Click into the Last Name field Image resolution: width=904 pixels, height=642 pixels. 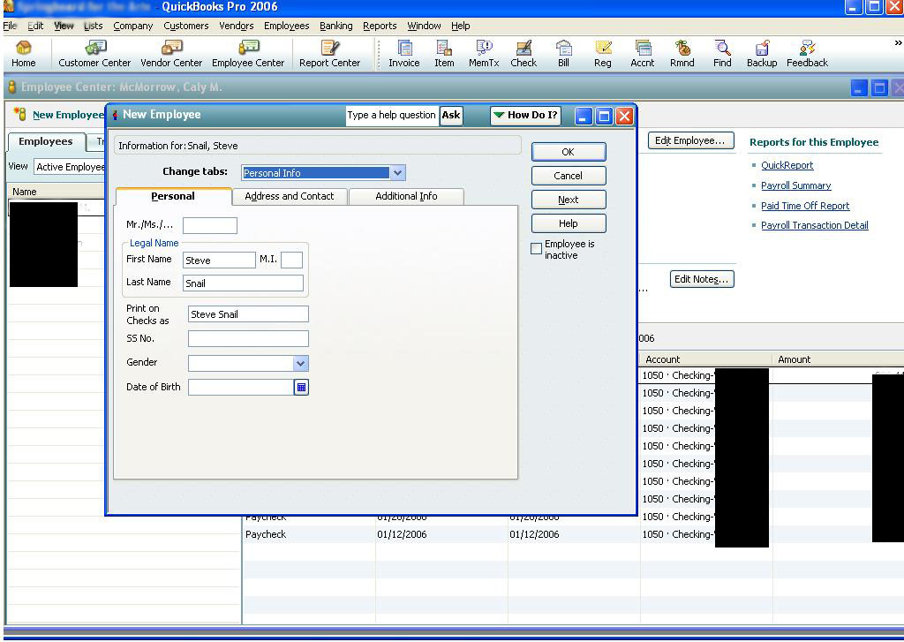point(243,283)
